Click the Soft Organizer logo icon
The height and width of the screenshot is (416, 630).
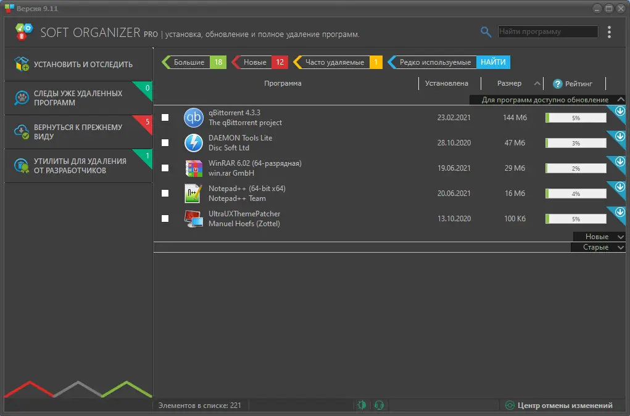[x=23, y=31]
